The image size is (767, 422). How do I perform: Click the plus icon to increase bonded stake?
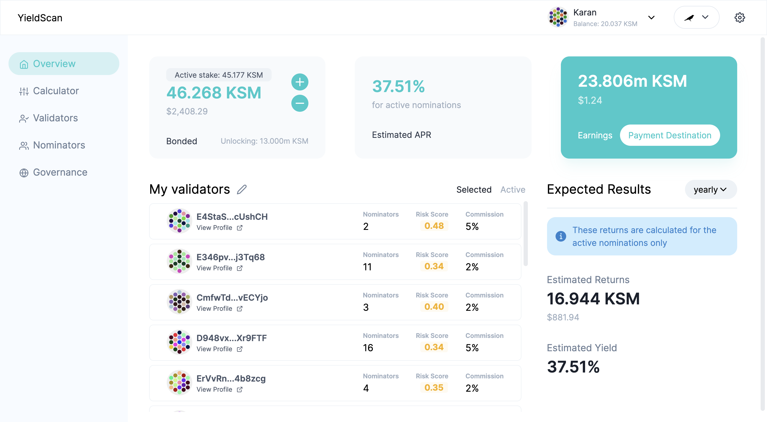click(300, 82)
